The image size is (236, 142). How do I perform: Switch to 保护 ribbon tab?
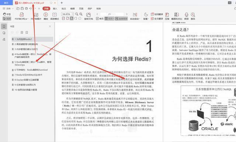(x=90, y=8)
